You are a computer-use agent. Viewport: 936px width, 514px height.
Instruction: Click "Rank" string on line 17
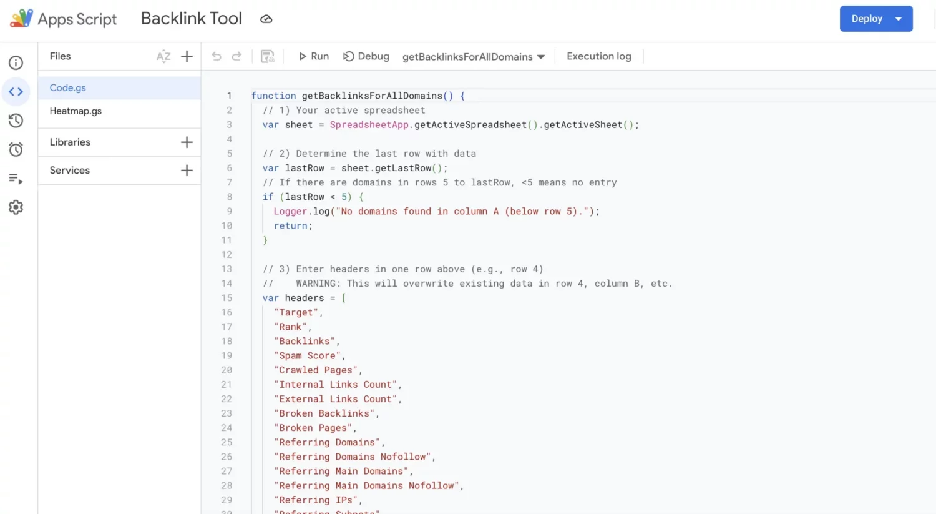290,327
